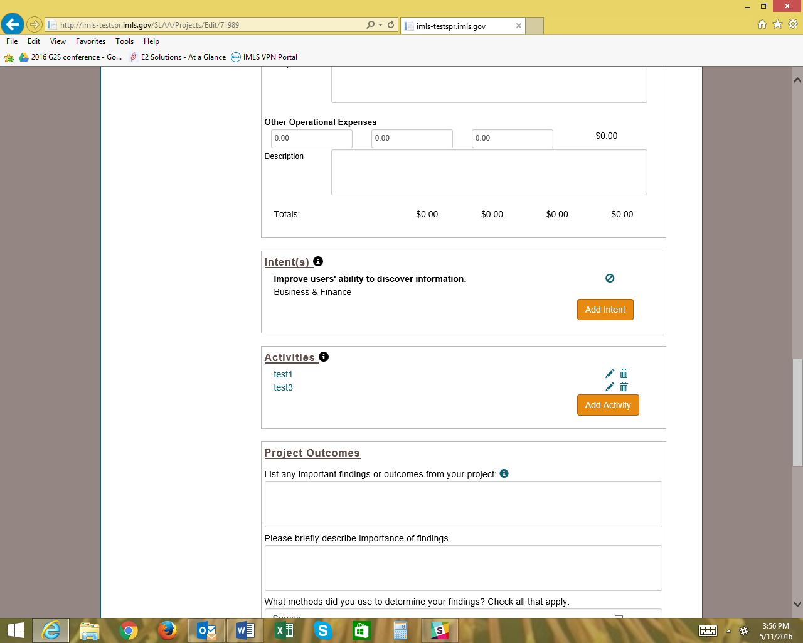Click the Project Outcomes section heading
Image resolution: width=803 pixels, height=643 pixels.
pos(312,453)
